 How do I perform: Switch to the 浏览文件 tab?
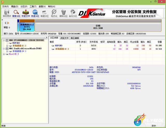click(64, 38)
